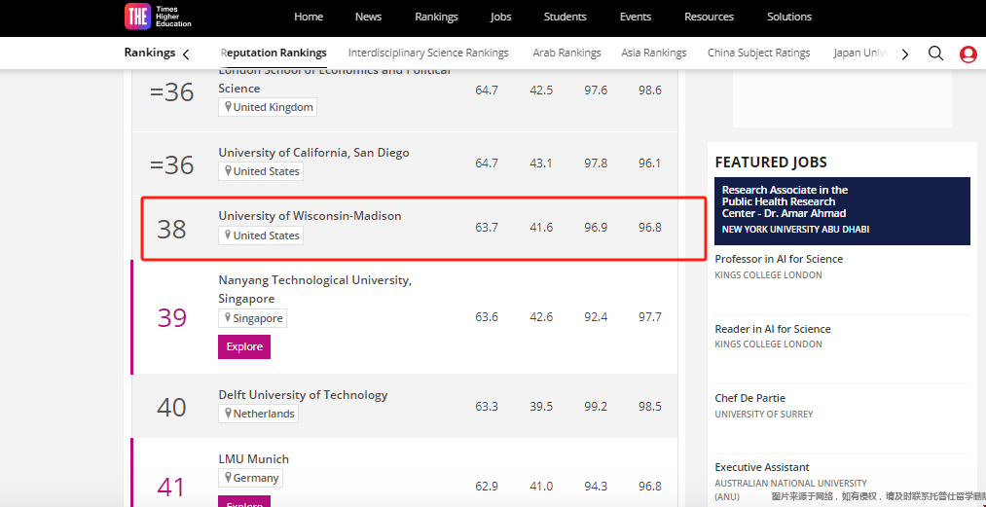Viewport: 986px width, 507px height.
Task: Open Delft University of Technology link
Action: [303, 395]
